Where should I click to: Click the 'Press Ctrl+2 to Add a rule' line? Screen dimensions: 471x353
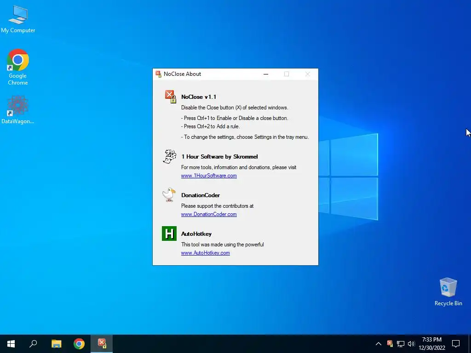coord(210,126)
